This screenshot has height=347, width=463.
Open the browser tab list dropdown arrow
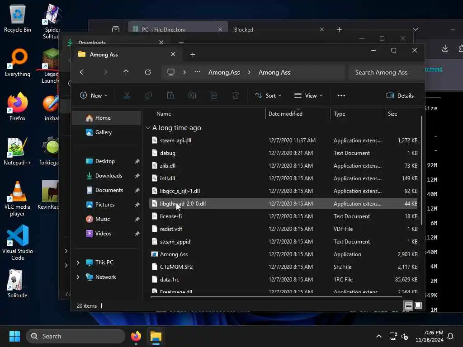416,29
